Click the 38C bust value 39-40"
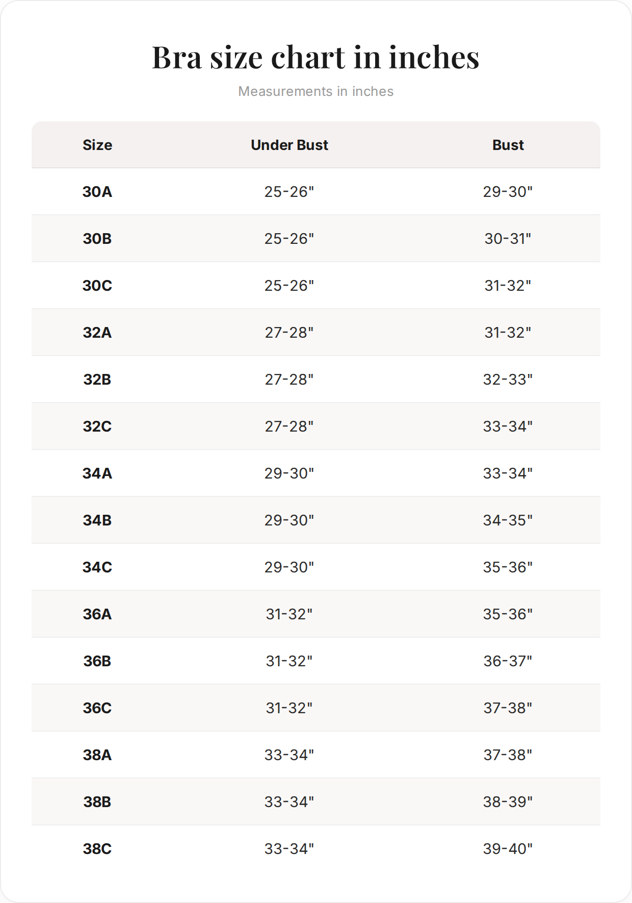The image size is (632, 903). click(x=508, y=849)
